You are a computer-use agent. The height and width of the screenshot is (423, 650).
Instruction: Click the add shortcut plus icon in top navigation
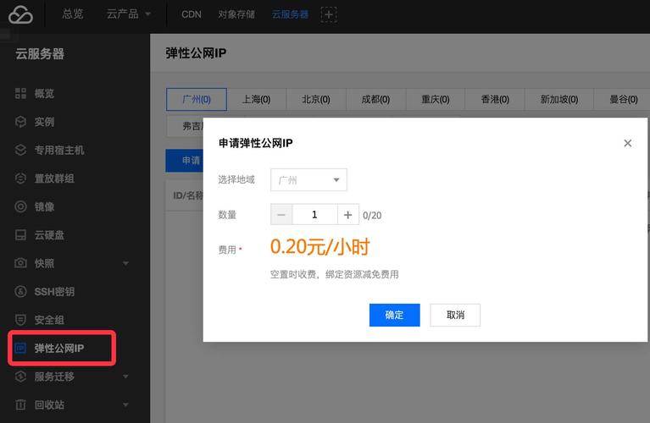(x=328, y=14)
